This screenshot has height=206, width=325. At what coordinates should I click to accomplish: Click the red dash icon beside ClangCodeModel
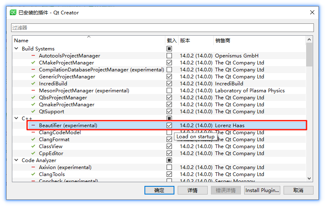pyautogui.click(x=33, y=133)
